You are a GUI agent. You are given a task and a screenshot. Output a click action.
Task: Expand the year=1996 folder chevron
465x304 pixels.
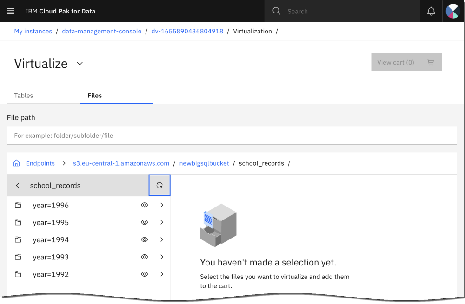click(x=162, y=205)
